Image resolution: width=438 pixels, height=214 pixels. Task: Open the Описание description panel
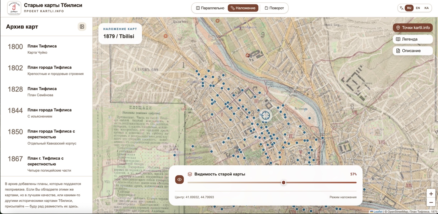(x=413, y=51)
